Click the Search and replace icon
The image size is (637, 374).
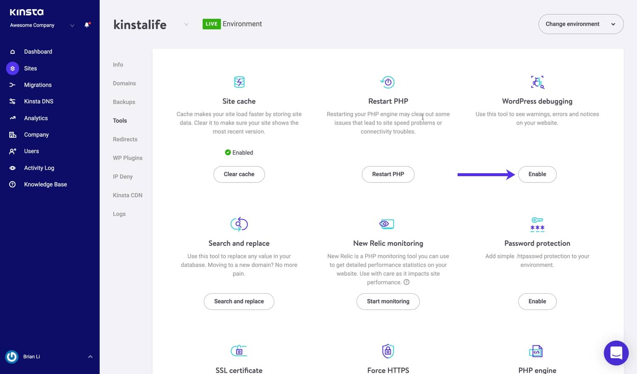239,224
